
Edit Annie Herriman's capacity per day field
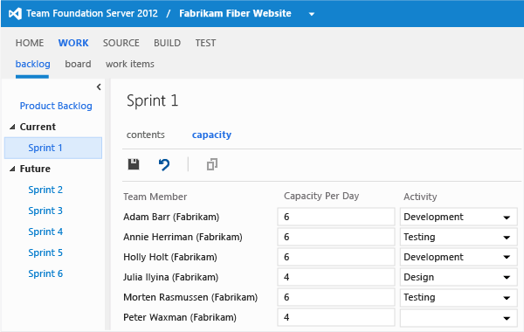click(x=336, y=237)
